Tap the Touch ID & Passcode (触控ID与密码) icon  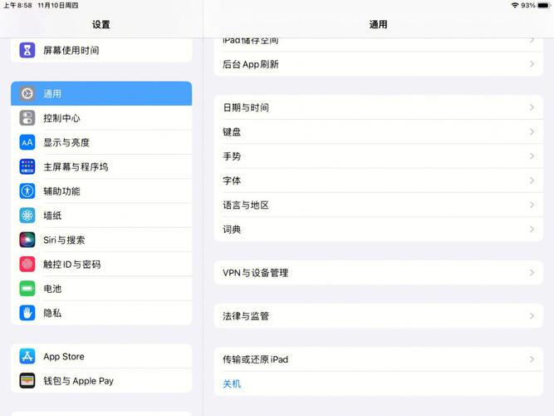(x=27, y=265)
